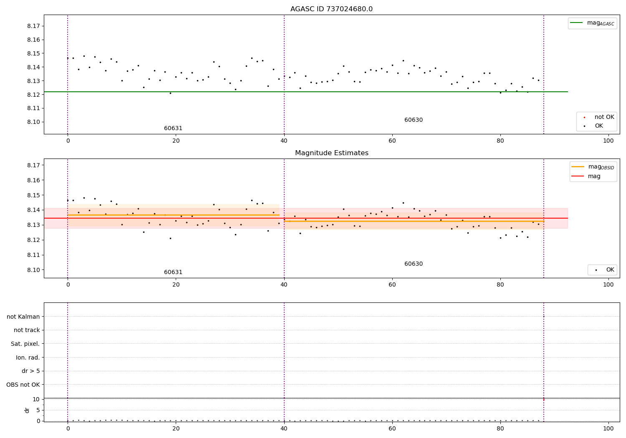
Task: Click the x-tick label '60' in Magnitude Estimates panel
Action: (392, 284)
